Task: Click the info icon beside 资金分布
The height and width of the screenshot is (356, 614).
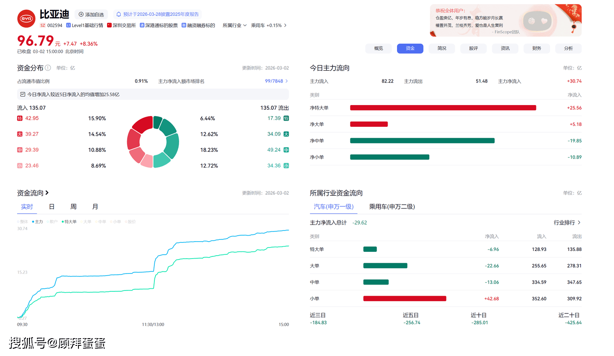Action: coord(48,68)
